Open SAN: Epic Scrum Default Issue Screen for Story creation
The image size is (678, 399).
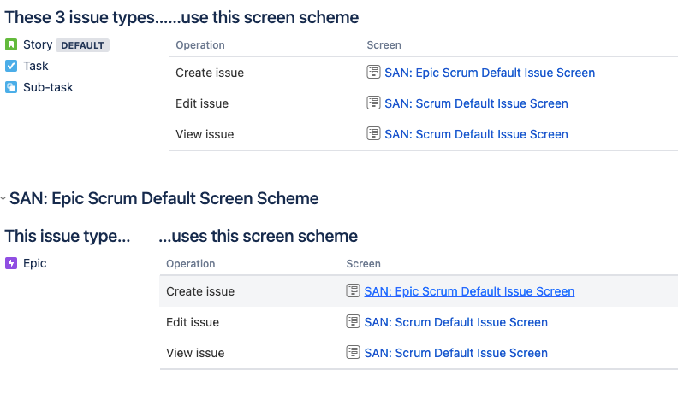(490, 73)
